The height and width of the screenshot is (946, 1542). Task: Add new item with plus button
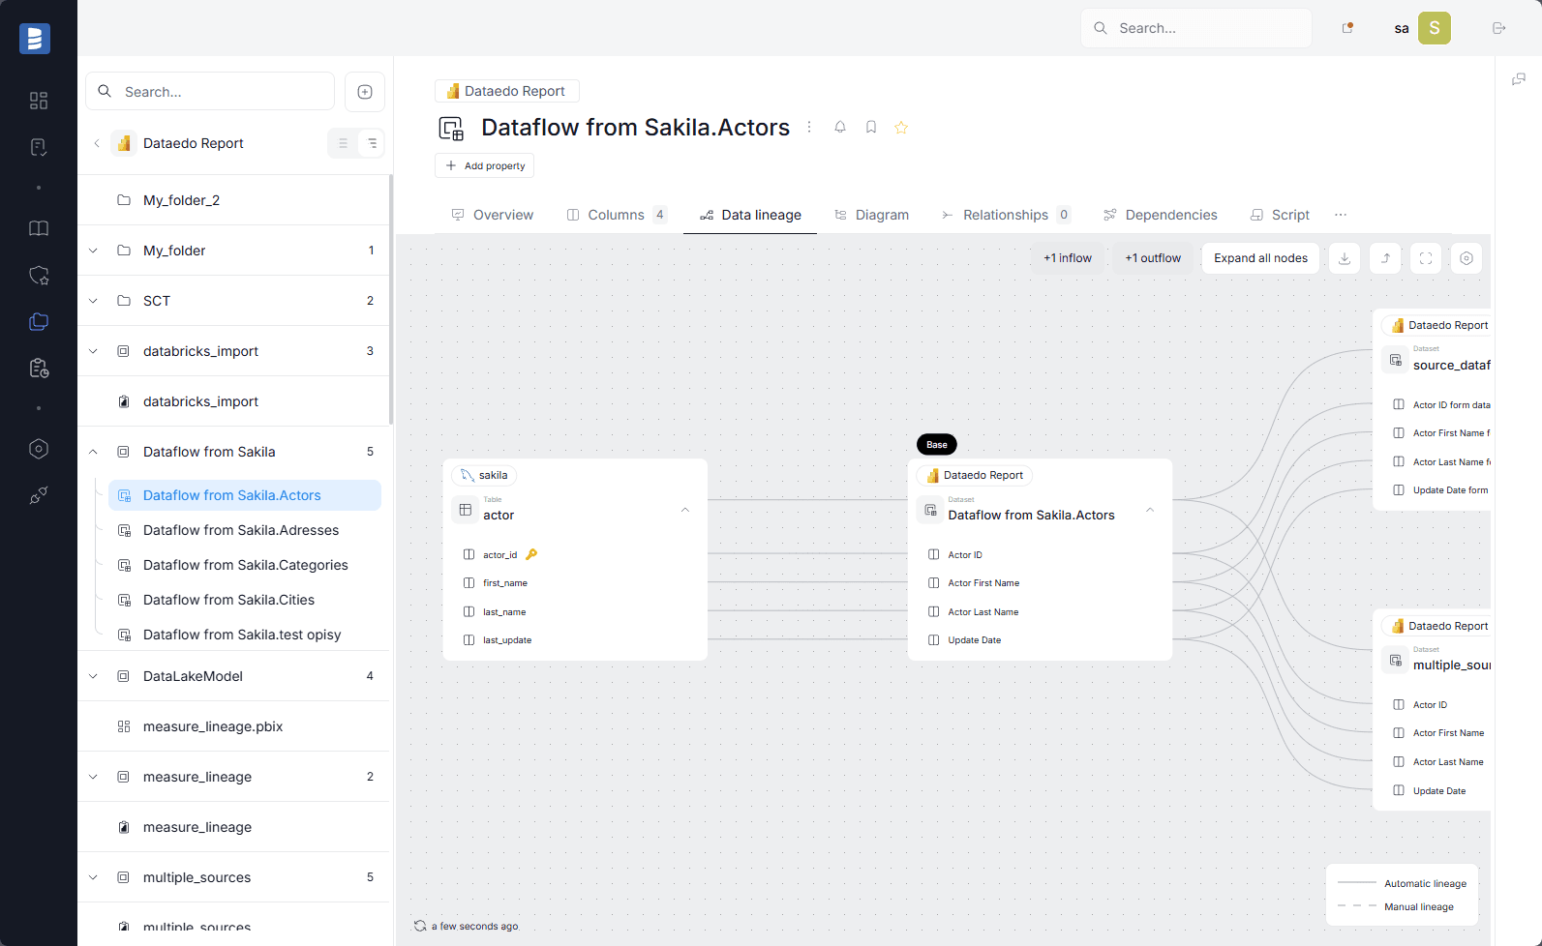365,92
